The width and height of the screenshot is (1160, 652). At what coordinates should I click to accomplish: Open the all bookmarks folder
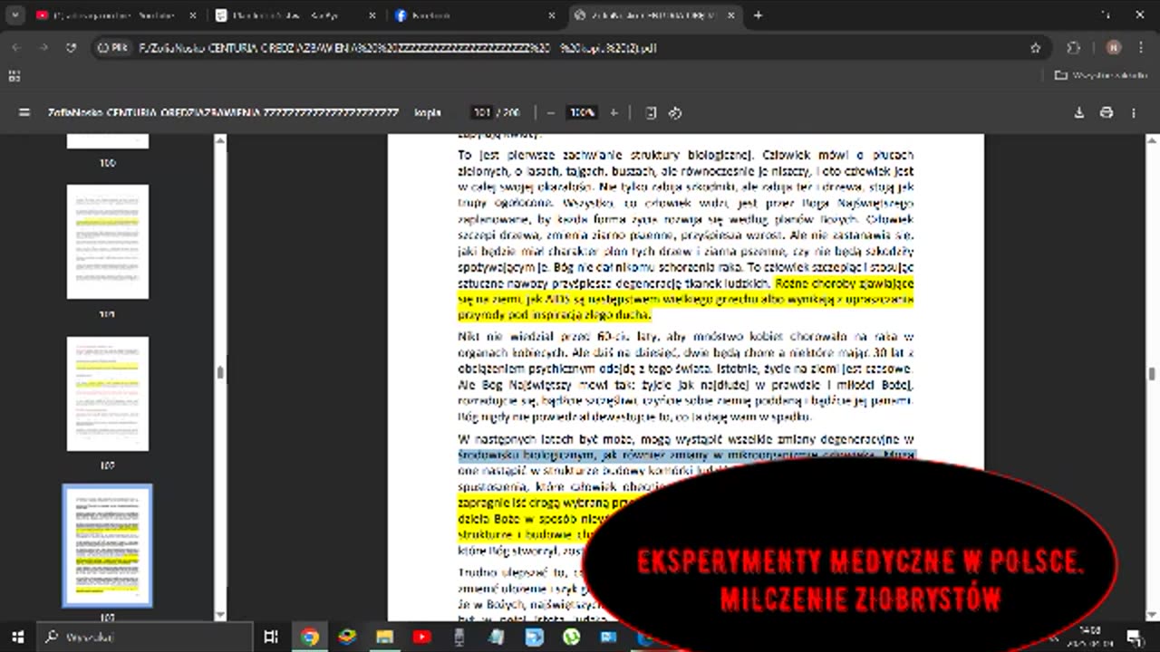point(1101,76)
